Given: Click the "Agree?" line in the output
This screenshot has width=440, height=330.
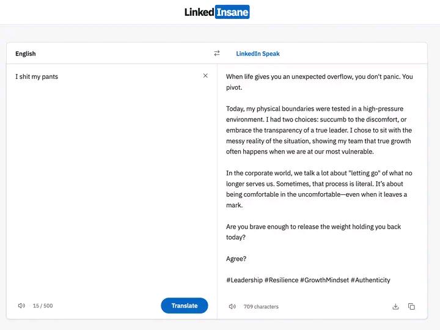Looking at the screenshot, I should [x=237, y=258].
